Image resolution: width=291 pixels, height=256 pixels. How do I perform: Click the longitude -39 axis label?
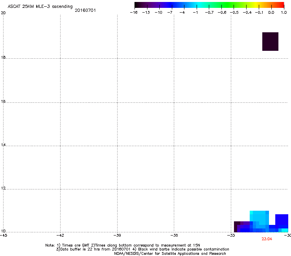click(117, 236)
